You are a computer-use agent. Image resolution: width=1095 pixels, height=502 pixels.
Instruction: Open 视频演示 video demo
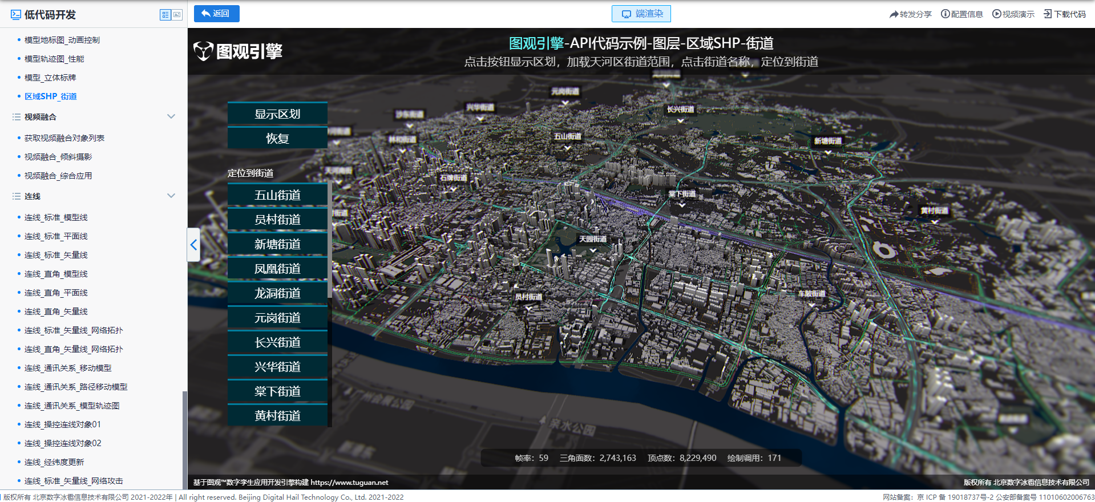point(1013,14)
